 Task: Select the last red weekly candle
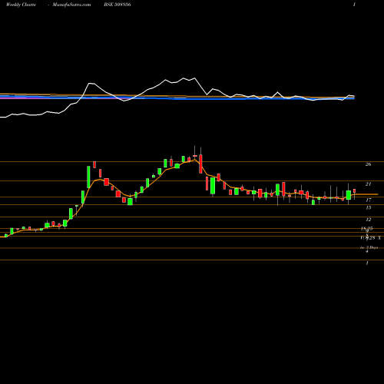coord(355,191)
